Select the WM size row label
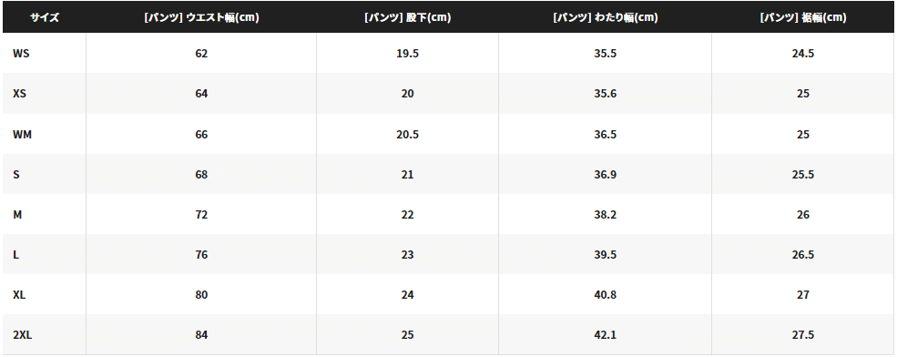The width and height of the screenshot is (897, 357). point(21,135)
